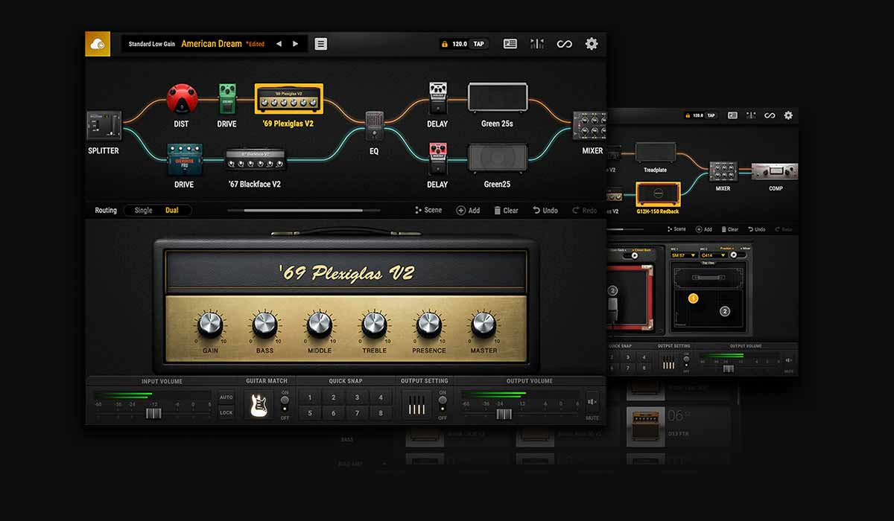
Task: Toggle the Output Setting on/off switch
Action: [443, 400]
